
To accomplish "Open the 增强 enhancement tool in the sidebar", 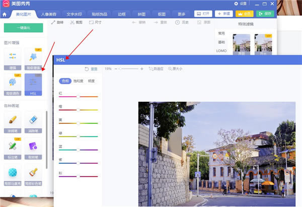I will pyautogui.click(x=13, y=59).
